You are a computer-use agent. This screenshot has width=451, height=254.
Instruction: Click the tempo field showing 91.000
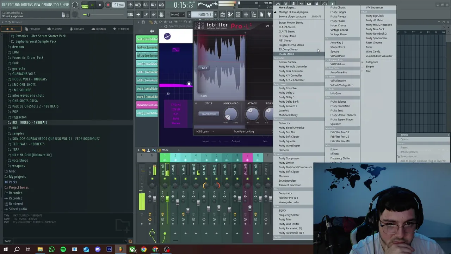[x=118, y=5]
